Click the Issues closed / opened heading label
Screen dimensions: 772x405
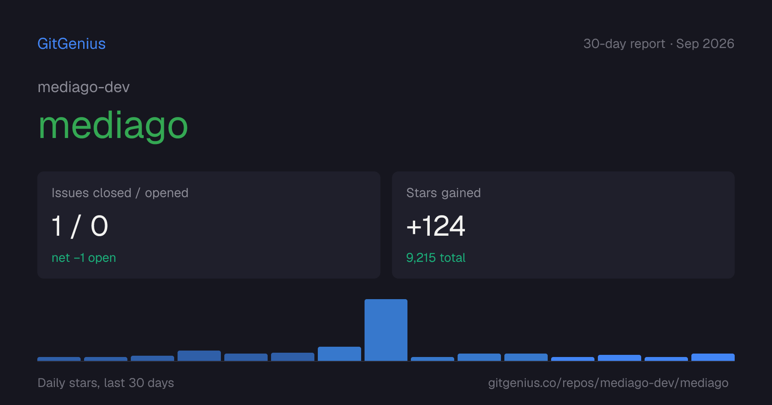click(x=120, y=193)
